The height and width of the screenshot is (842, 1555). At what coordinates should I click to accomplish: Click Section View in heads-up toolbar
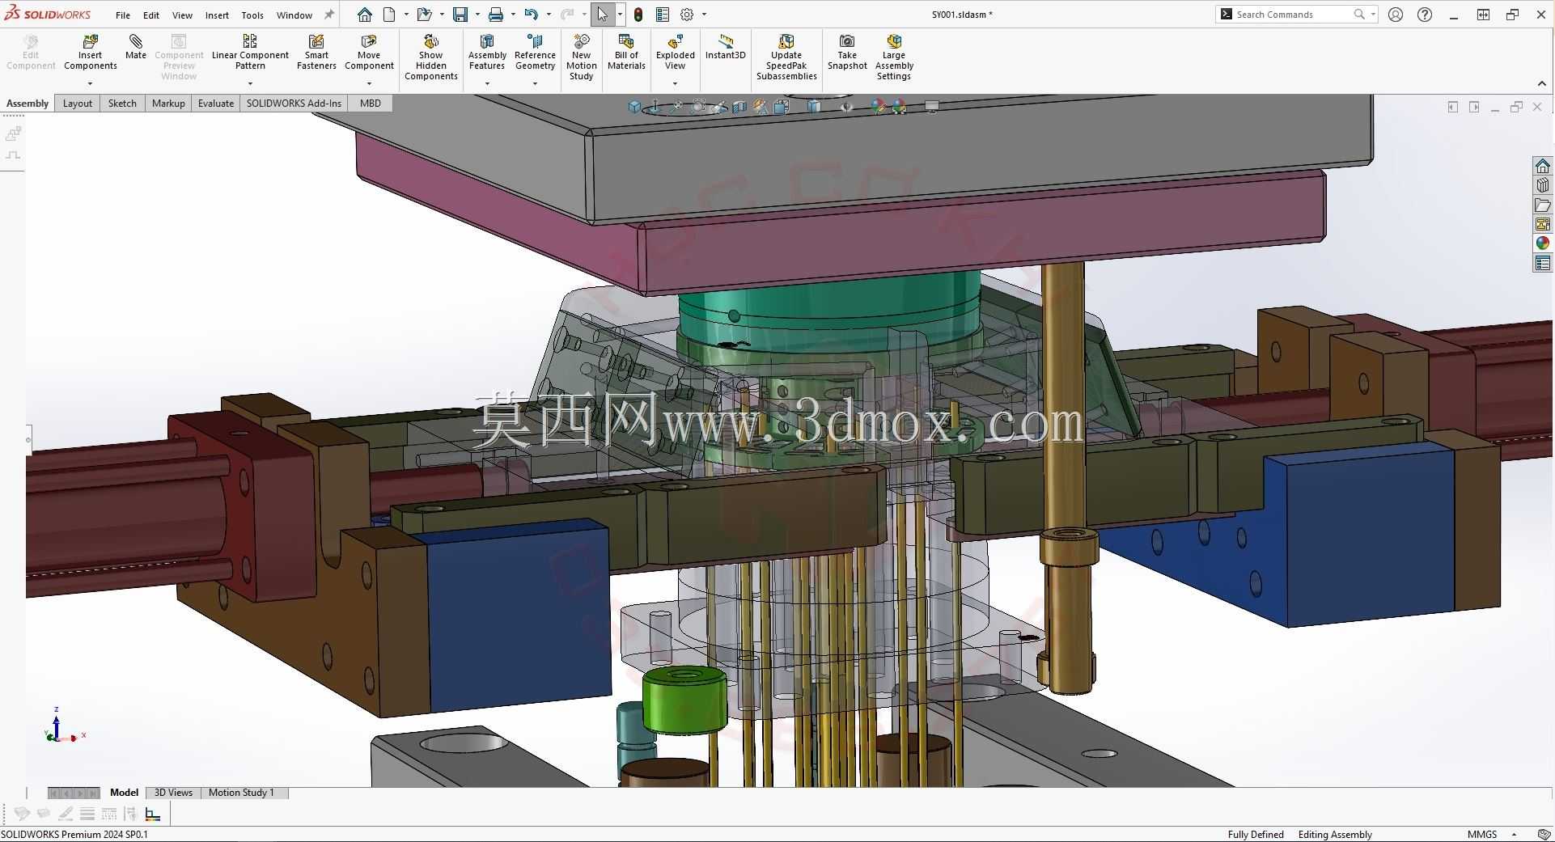tap(739, 107)
